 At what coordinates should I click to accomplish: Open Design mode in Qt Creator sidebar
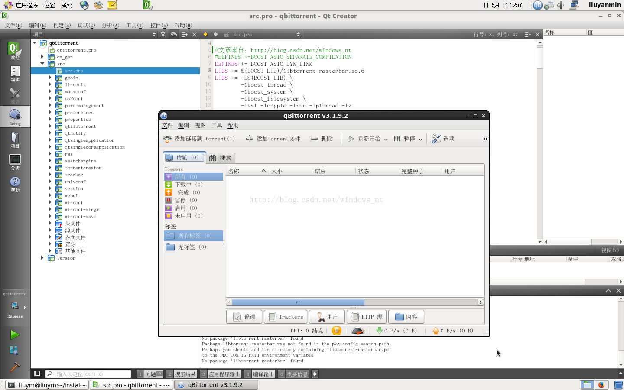15,95
